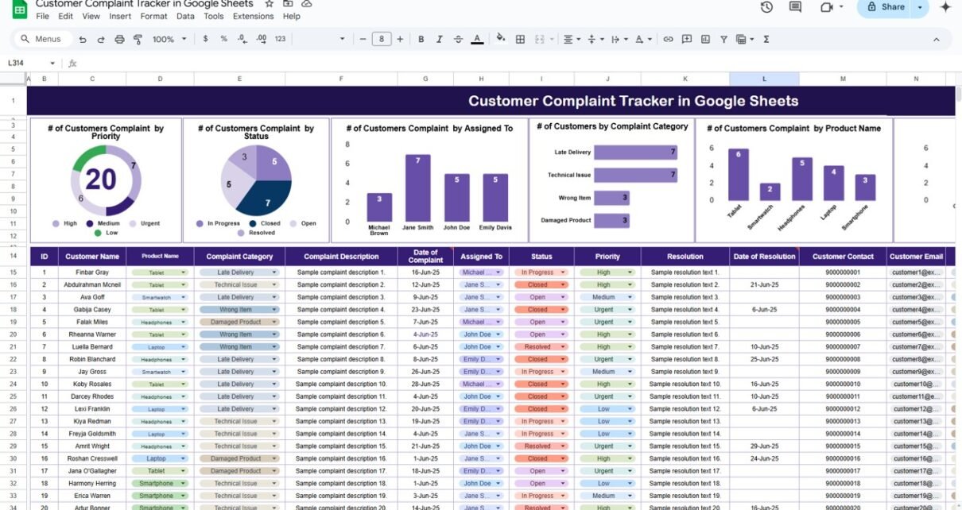Insert chart icon in toolbar

[704, 39]
